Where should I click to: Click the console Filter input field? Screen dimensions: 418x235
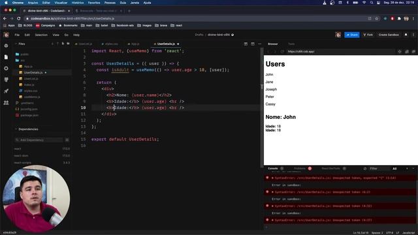pos(378,168)
